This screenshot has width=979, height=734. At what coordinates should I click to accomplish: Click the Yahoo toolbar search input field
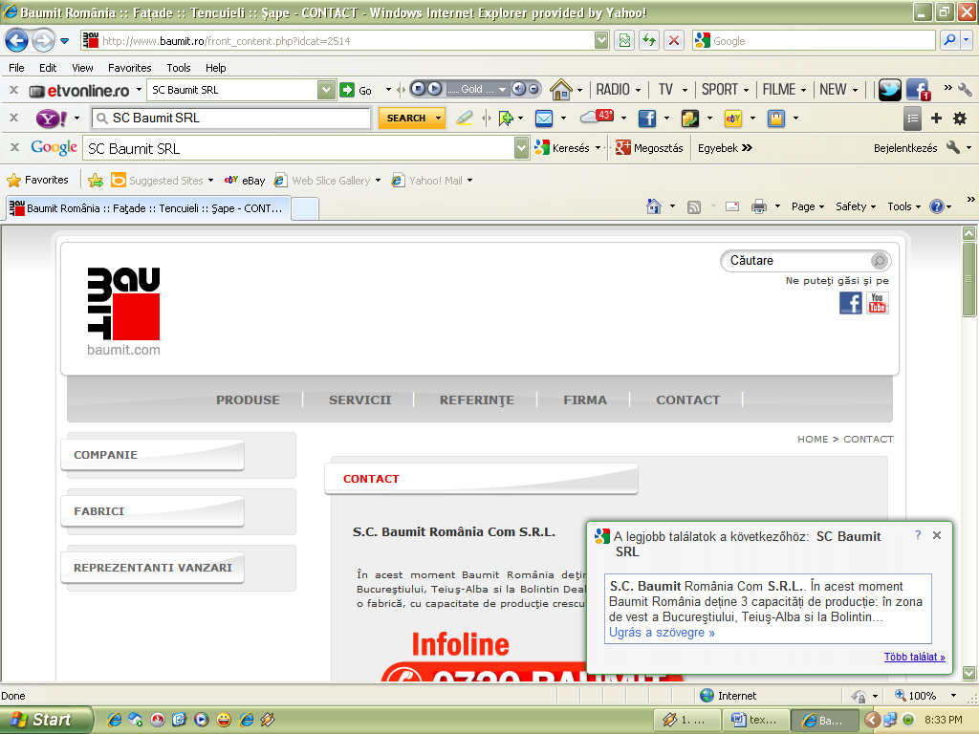[231, 118]
